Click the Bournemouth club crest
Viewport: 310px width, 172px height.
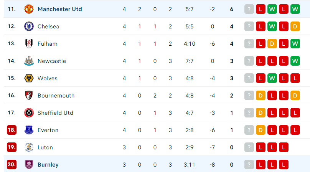(29, 95)
